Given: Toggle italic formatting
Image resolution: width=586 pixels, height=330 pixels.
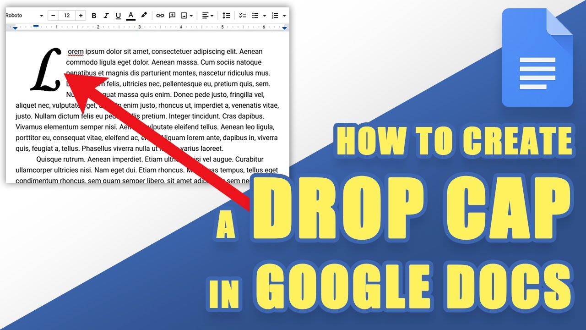Looking at the screenshot, I should 106,16.
